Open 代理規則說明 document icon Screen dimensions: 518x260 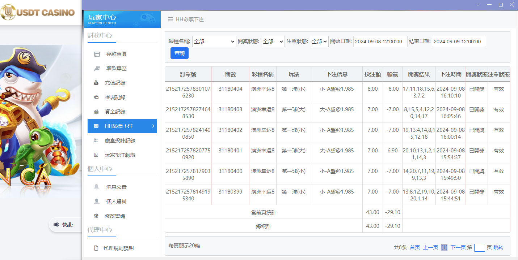point(96,248)
